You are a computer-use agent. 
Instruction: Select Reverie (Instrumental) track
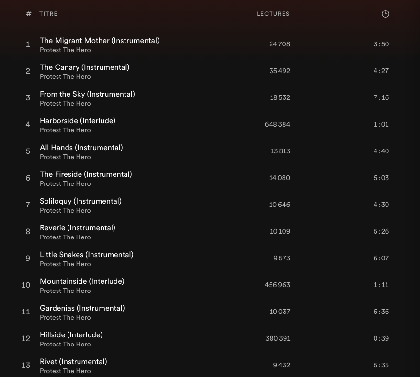(78, 228)
